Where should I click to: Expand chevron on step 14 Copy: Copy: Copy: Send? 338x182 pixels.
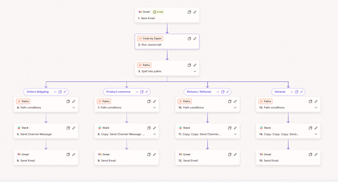click(x=316, y=134)
